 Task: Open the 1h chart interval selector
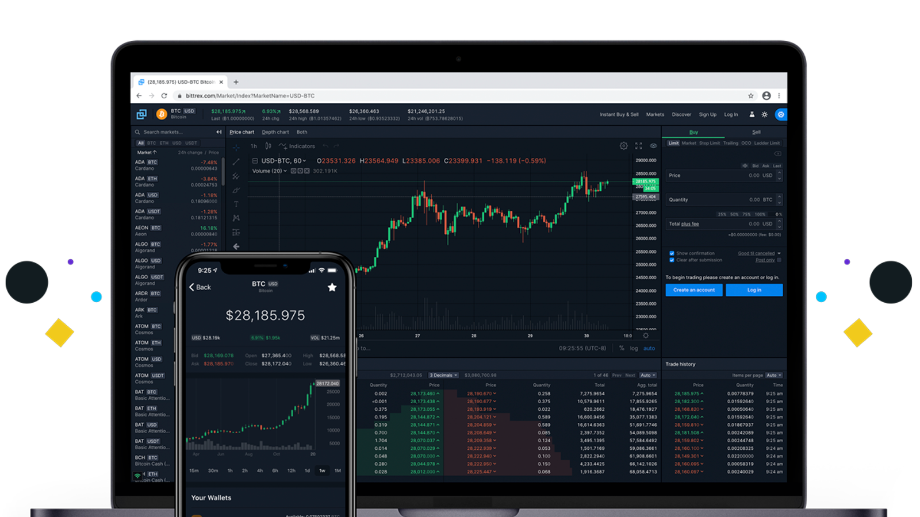click(254, 146)
